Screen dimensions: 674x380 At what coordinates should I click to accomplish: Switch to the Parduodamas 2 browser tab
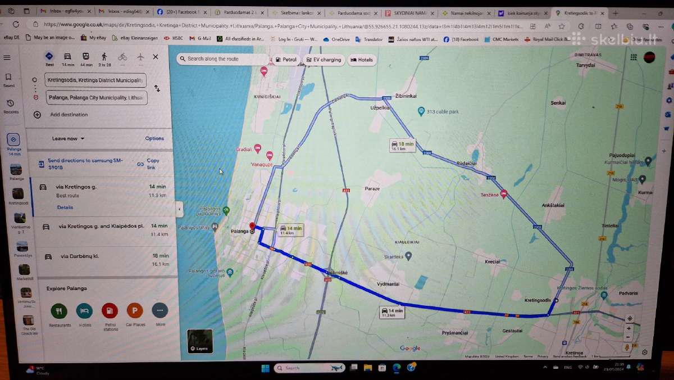239,12
